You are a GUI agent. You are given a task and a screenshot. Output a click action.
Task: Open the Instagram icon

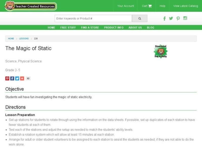[185, 18]
